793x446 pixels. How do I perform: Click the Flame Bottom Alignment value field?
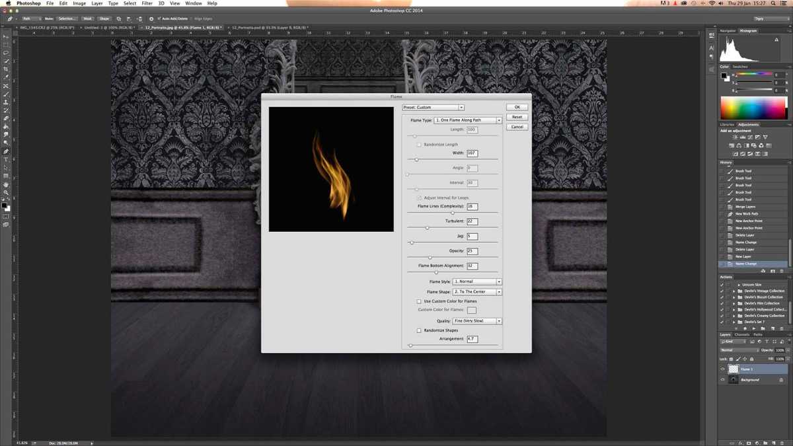coord(472,266)
